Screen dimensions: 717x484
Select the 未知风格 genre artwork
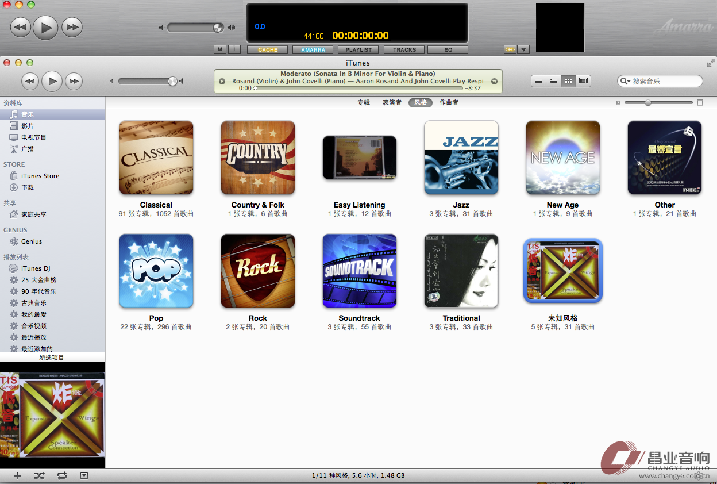[563, 271]
